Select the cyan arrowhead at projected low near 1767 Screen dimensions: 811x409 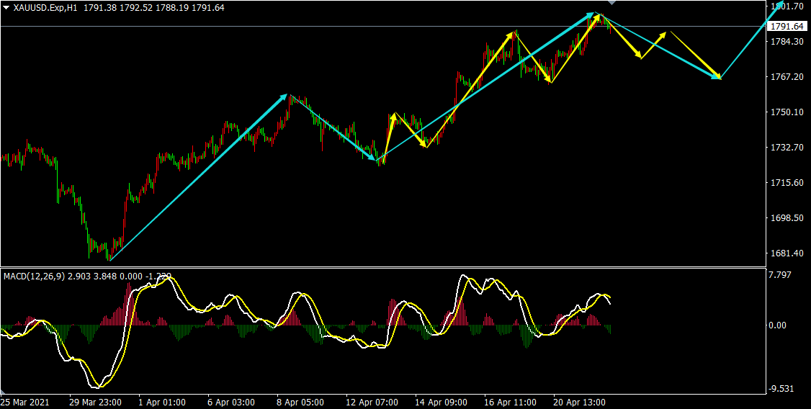point(717,76)
